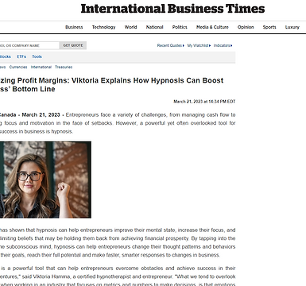
Task: Click the bold 'March 21, 2023' dateline text
Action: click(x=41, y=115)
